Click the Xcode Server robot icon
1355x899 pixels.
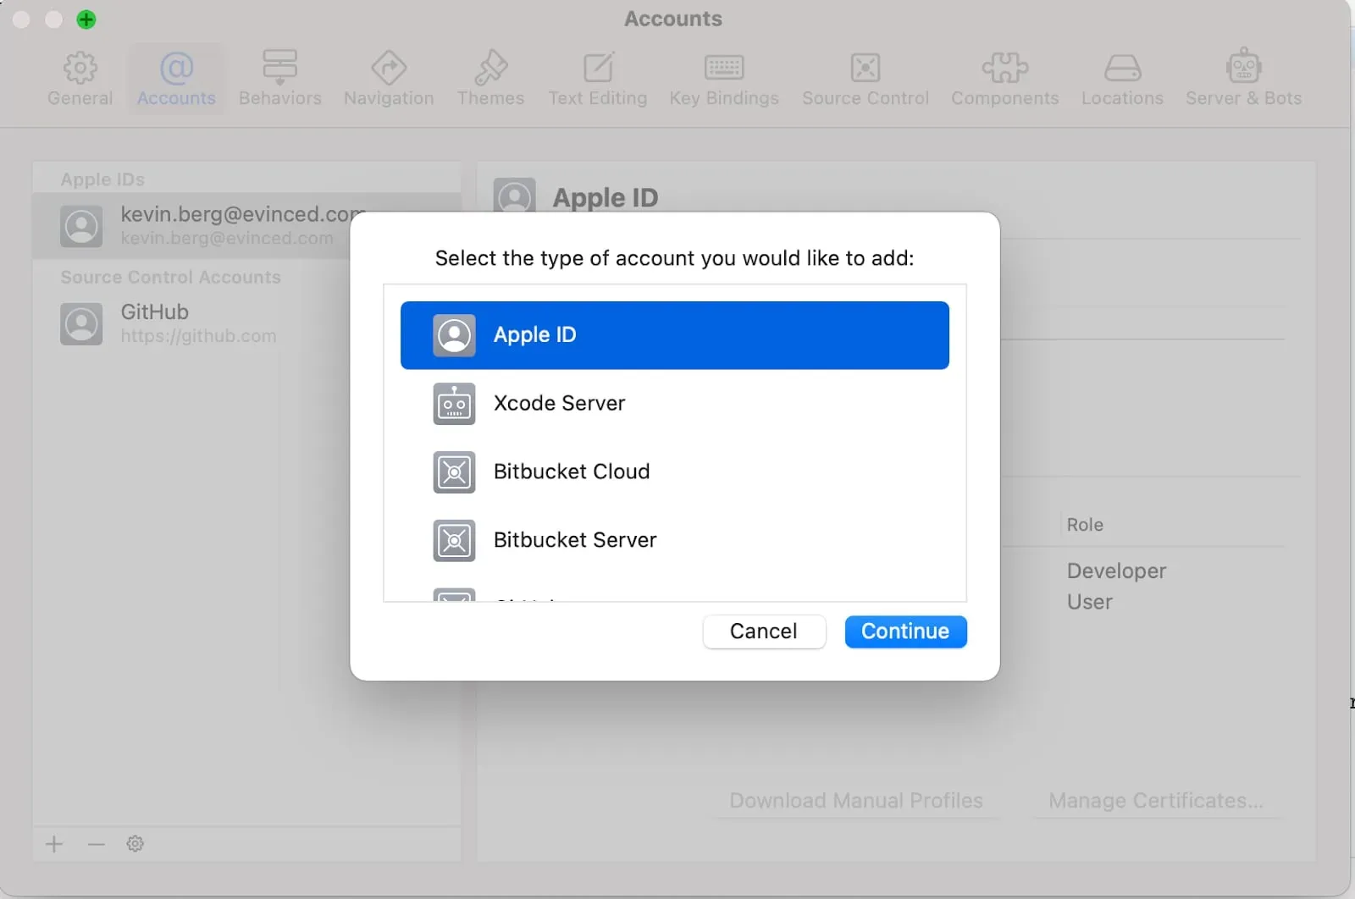tap(454, 404)
